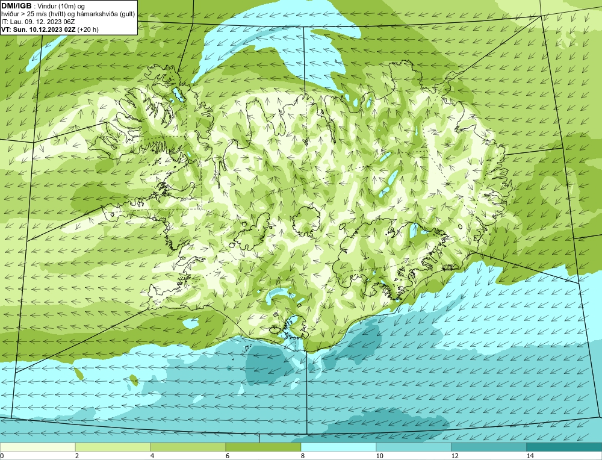Click the 12–14 m/s legend color swatch
Screen dimensions: 602x460
(x=489, y=447)
